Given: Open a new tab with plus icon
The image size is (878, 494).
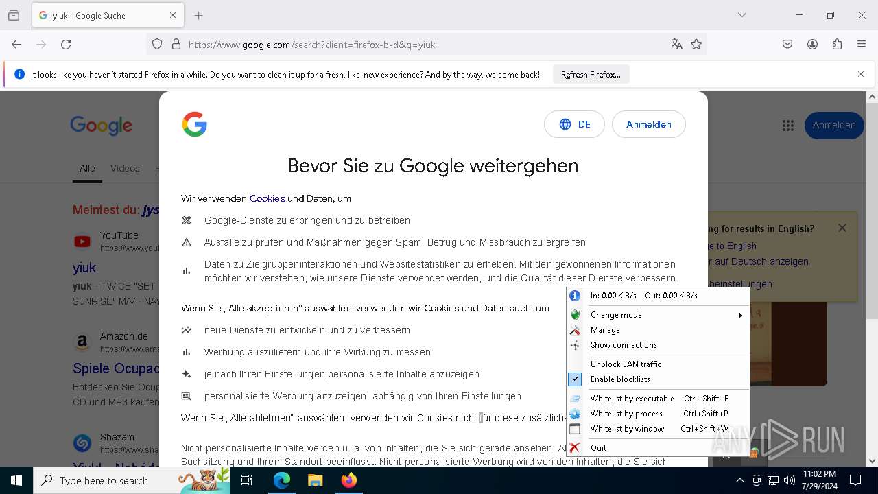Looking at the screenshot, I should (x=199, y=15).
